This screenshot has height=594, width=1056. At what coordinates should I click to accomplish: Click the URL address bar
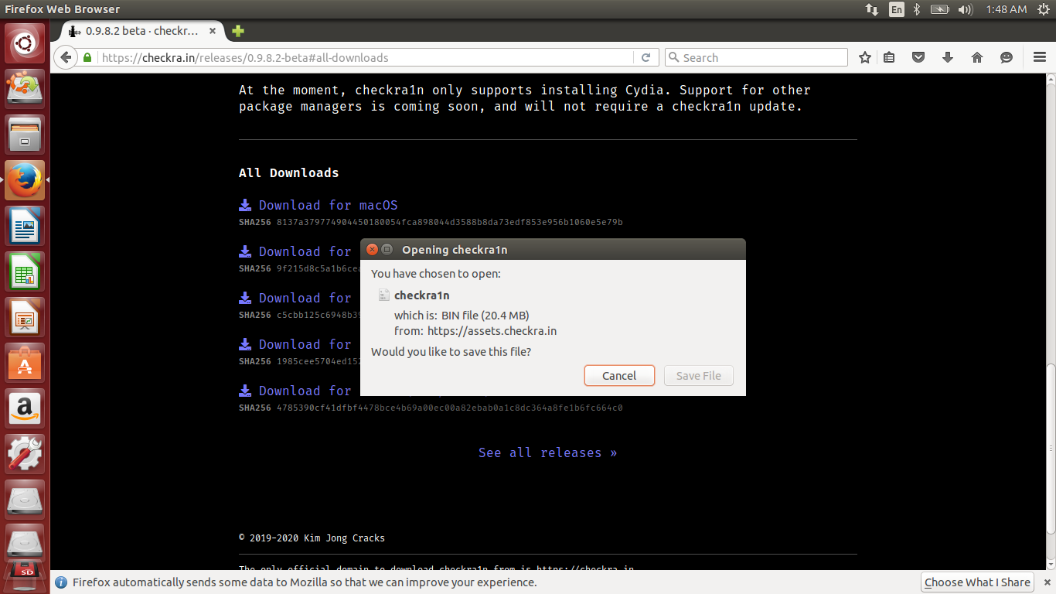[367, 57]
